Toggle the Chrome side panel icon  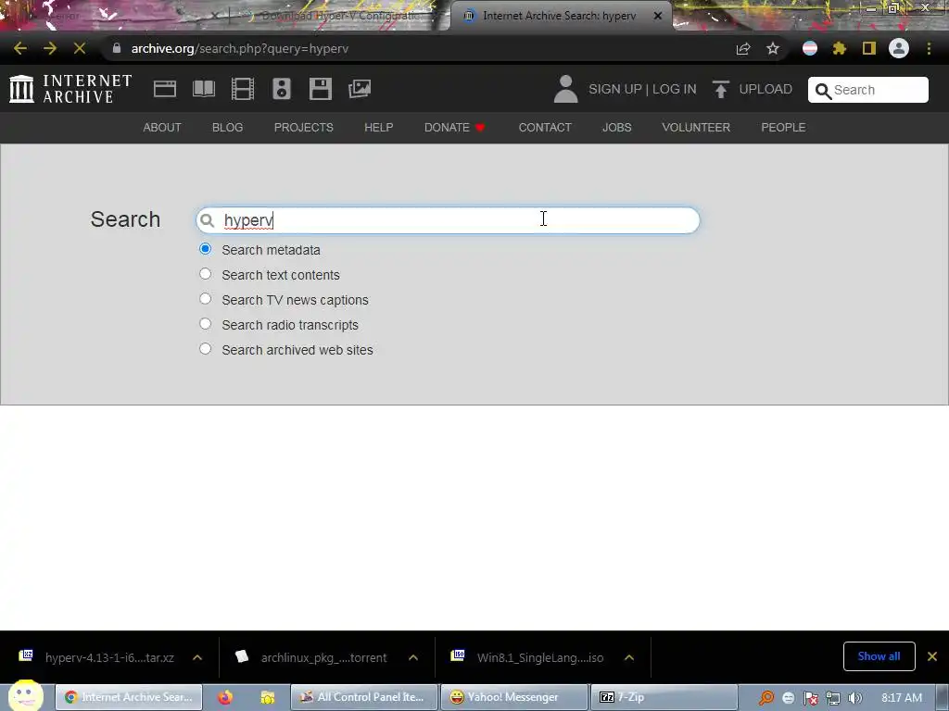869,48
